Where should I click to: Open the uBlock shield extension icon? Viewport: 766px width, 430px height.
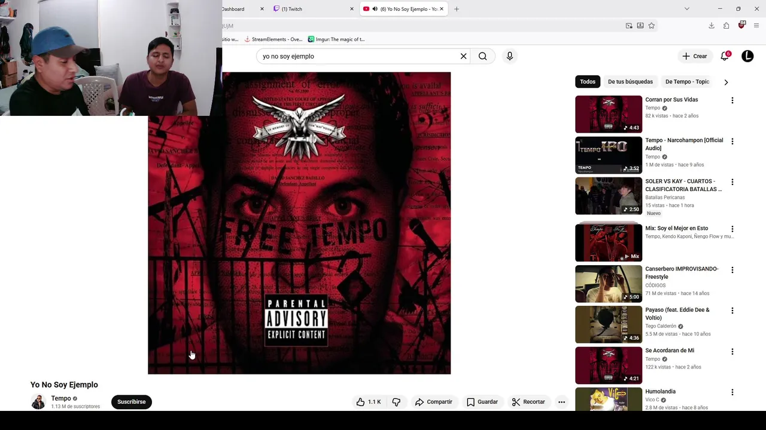coord(741,25)
